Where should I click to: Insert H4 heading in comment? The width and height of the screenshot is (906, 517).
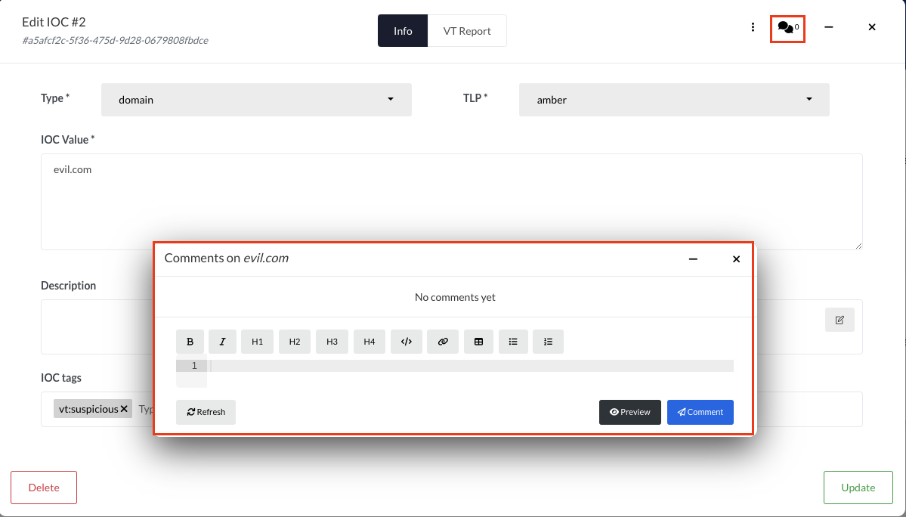pyautogui.click(x=370, y=342)
